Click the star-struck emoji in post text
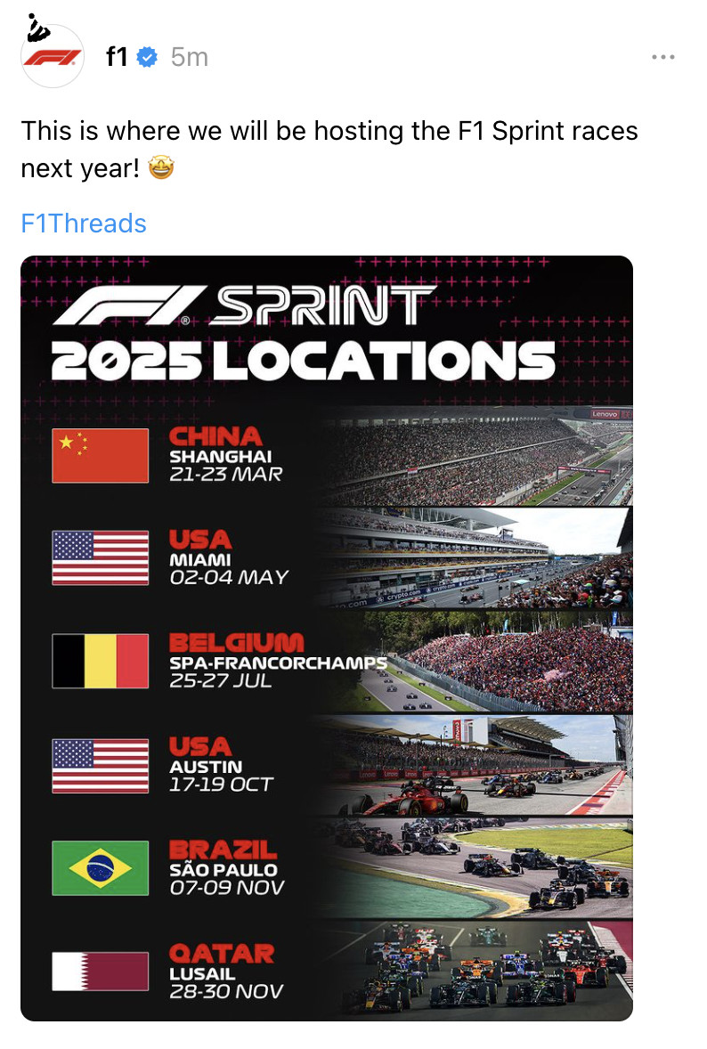Screen dimensions: 707x1049 pyautogui.click(x=161, y=167)
